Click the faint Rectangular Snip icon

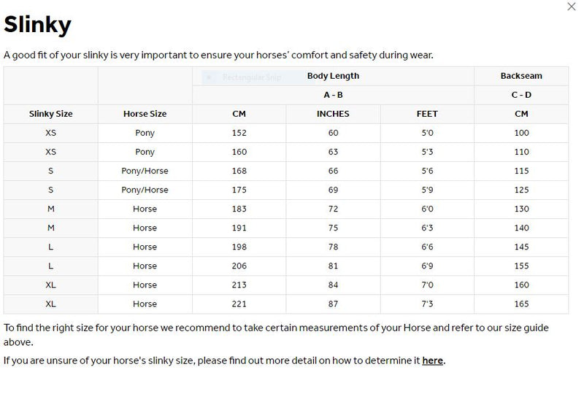click(209, 77)
